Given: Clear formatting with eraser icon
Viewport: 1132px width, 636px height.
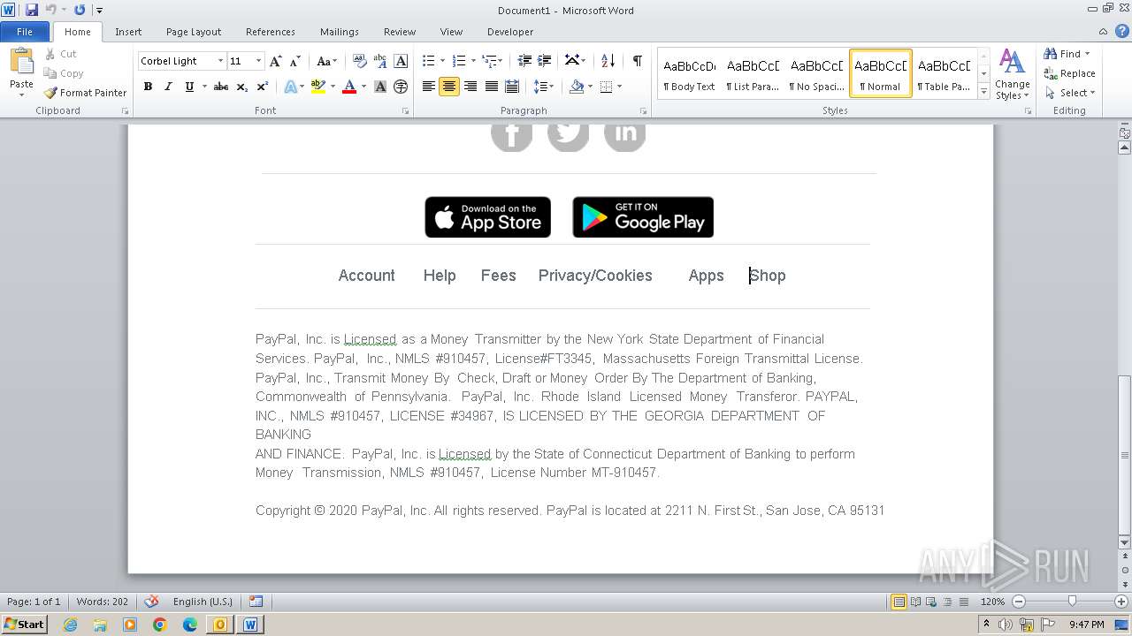Looking at the screenshot, I should (360, 61).
